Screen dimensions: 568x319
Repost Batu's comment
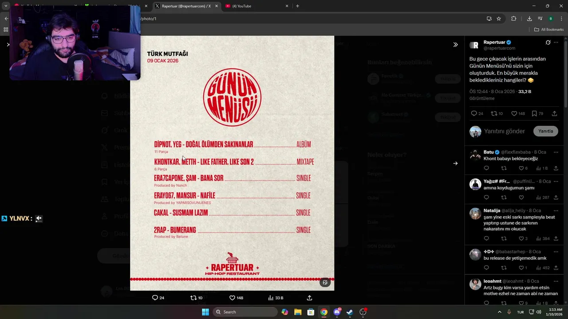504,168
